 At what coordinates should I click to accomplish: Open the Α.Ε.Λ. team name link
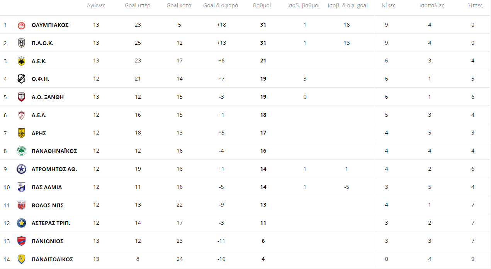(39, 115)
